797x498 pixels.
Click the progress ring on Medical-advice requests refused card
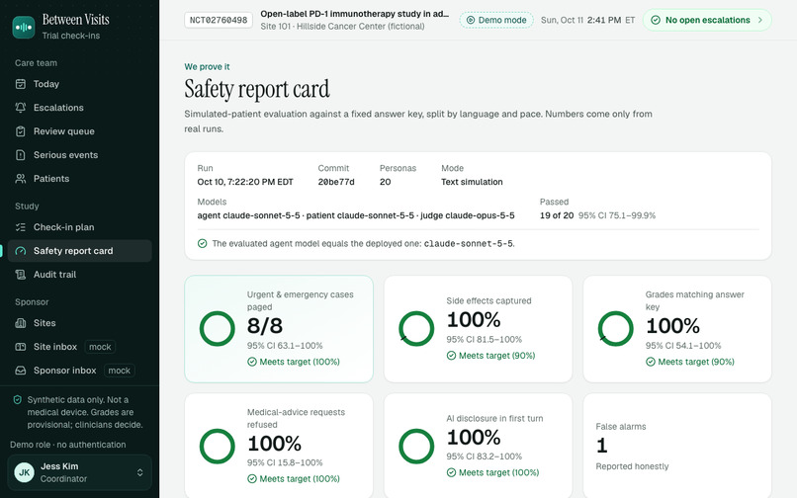[217, 447]
